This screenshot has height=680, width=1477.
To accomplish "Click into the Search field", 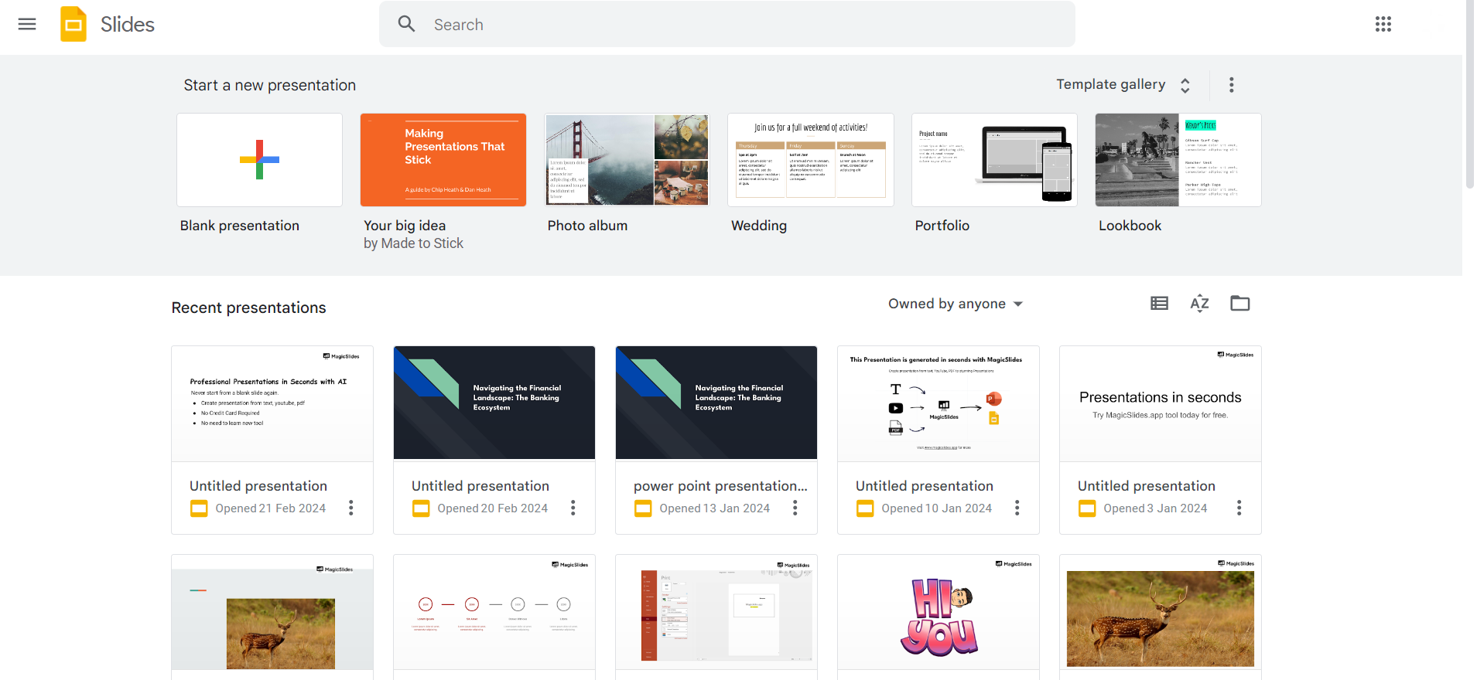I will 727,24.
